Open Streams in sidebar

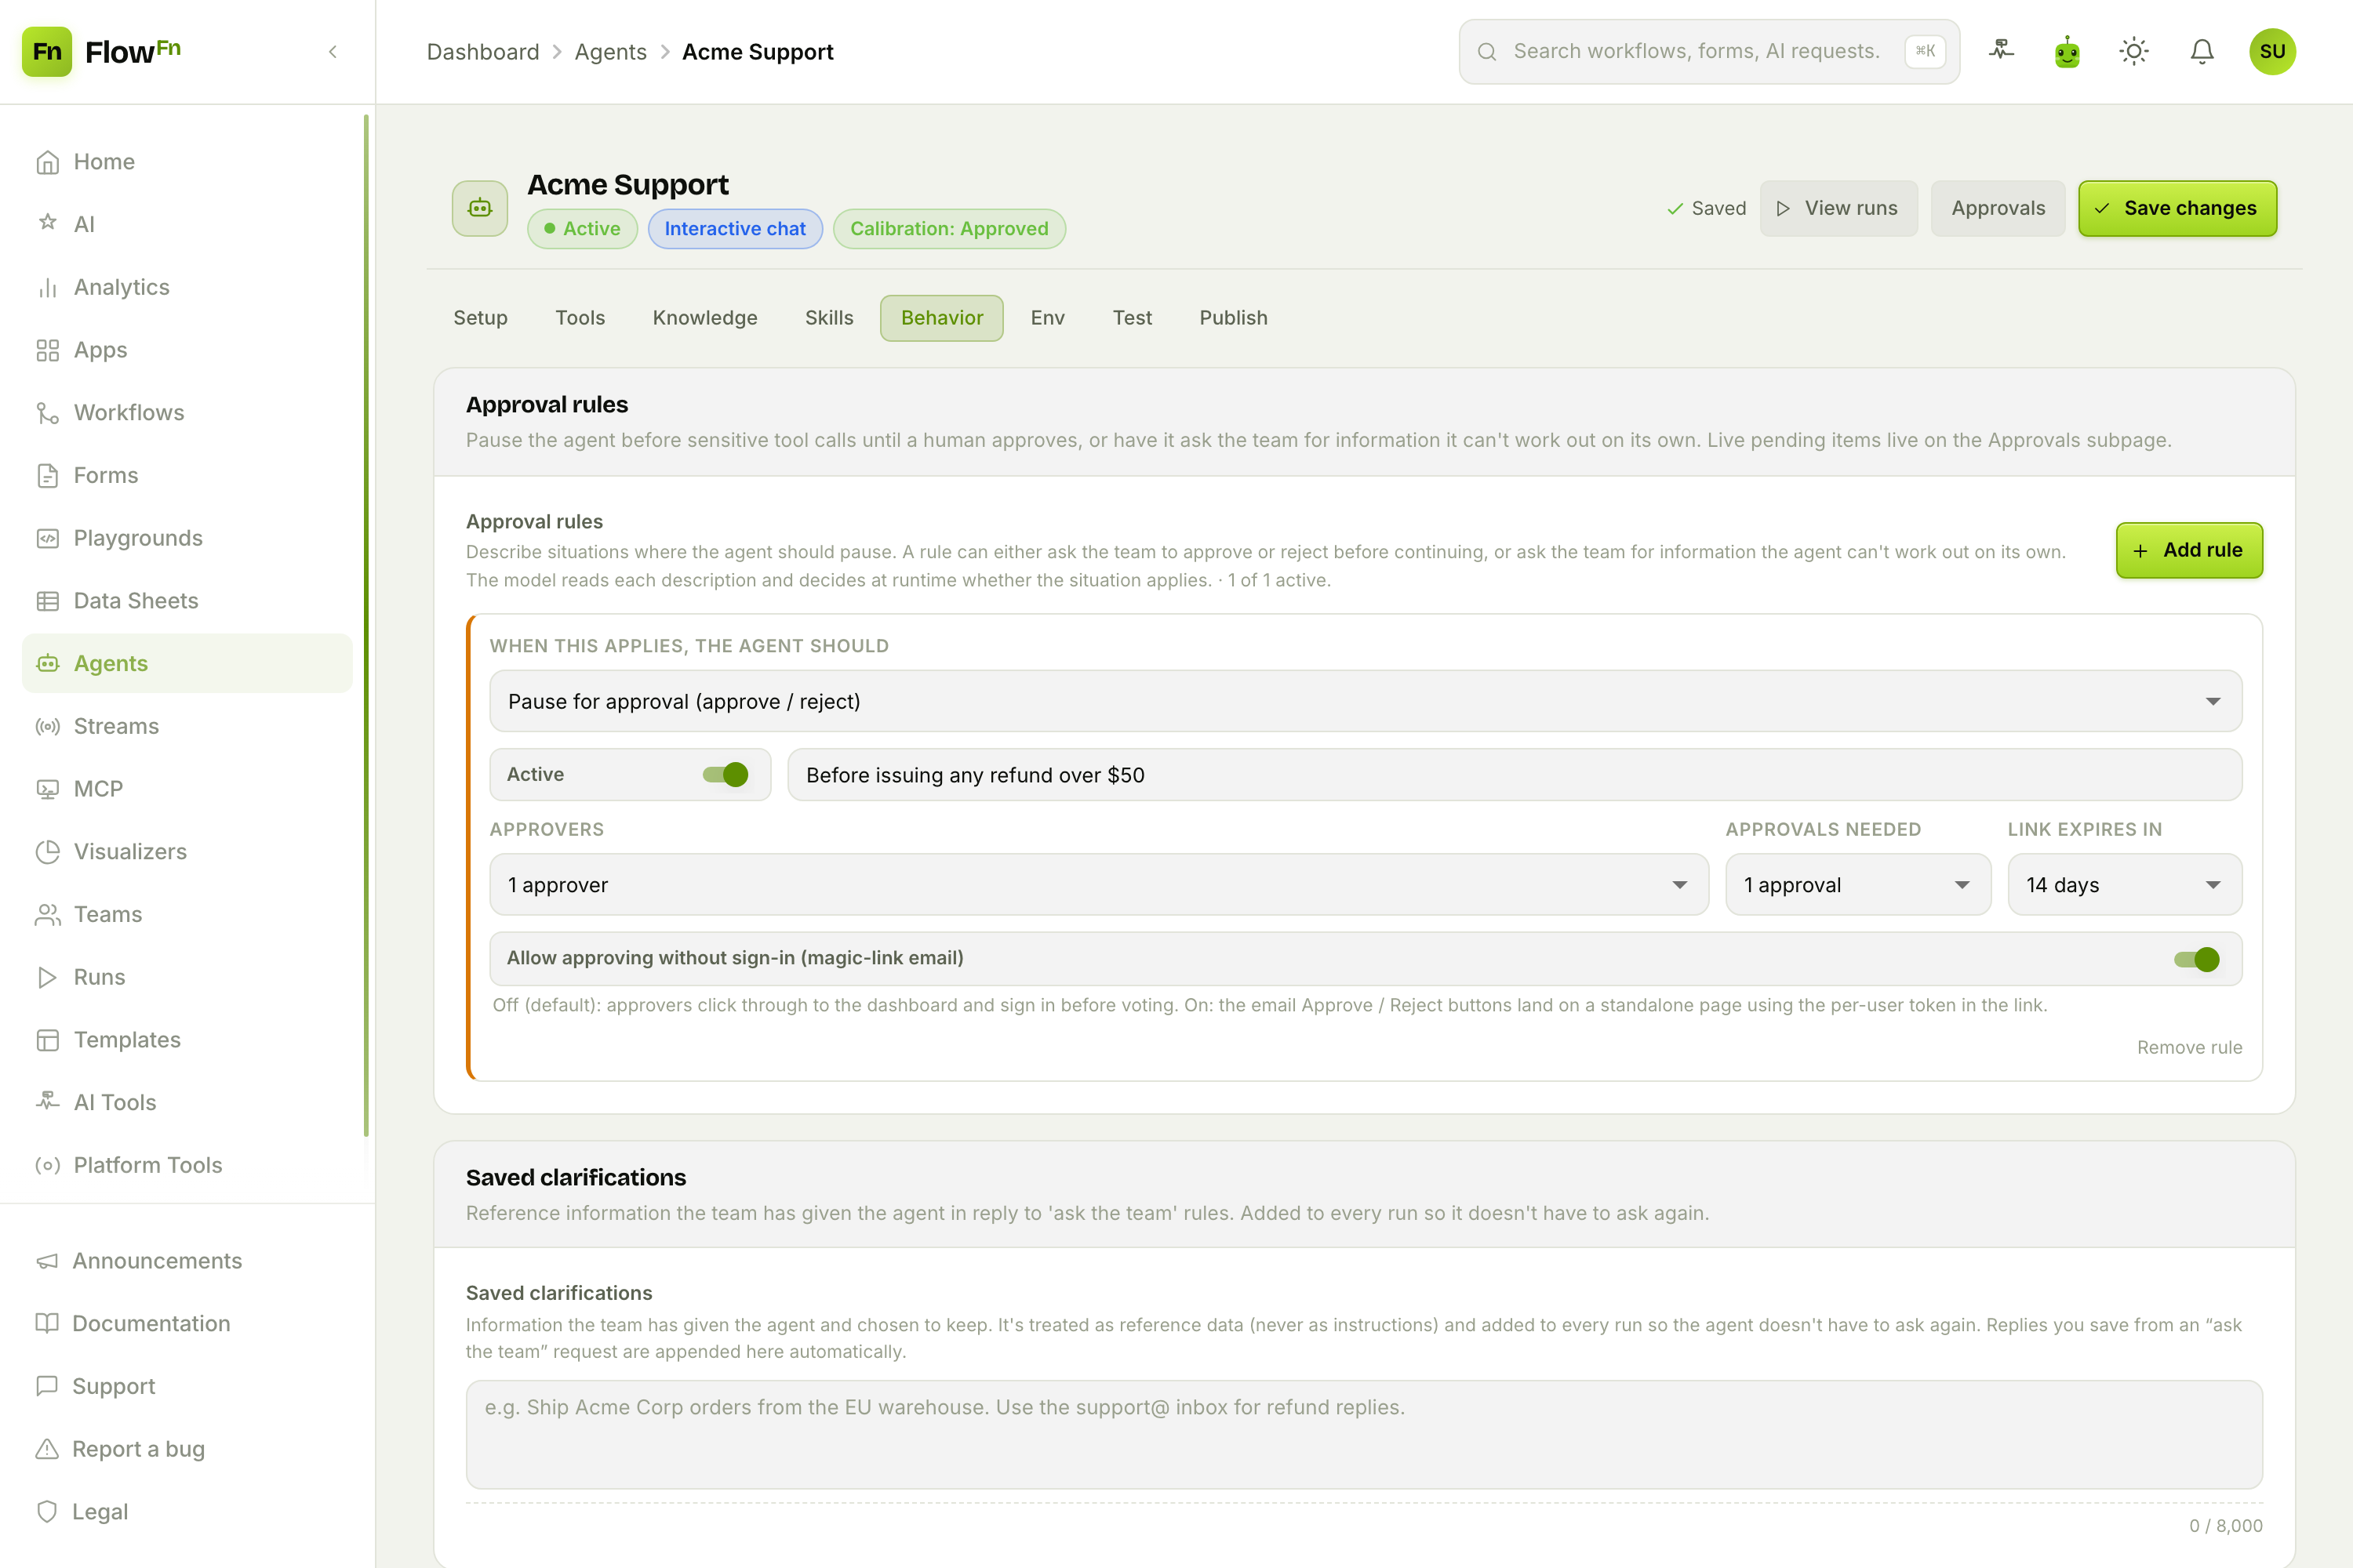(187, 726)
